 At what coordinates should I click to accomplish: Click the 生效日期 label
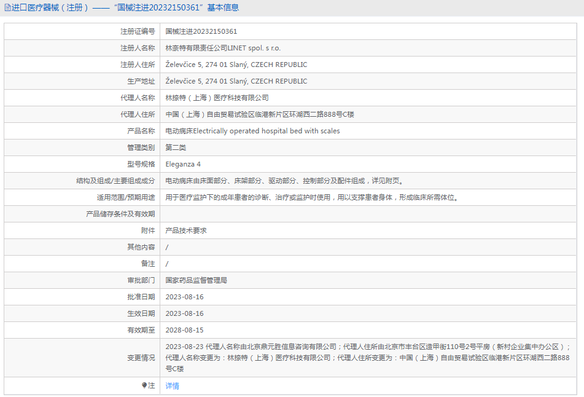click(141, 313)
